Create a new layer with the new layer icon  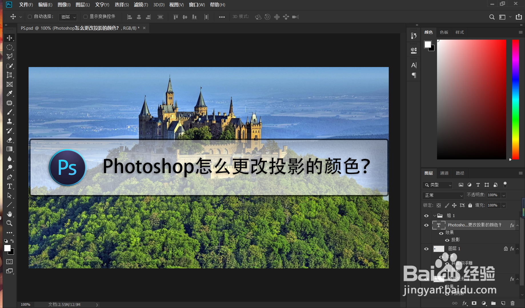[x=503, y=303]
